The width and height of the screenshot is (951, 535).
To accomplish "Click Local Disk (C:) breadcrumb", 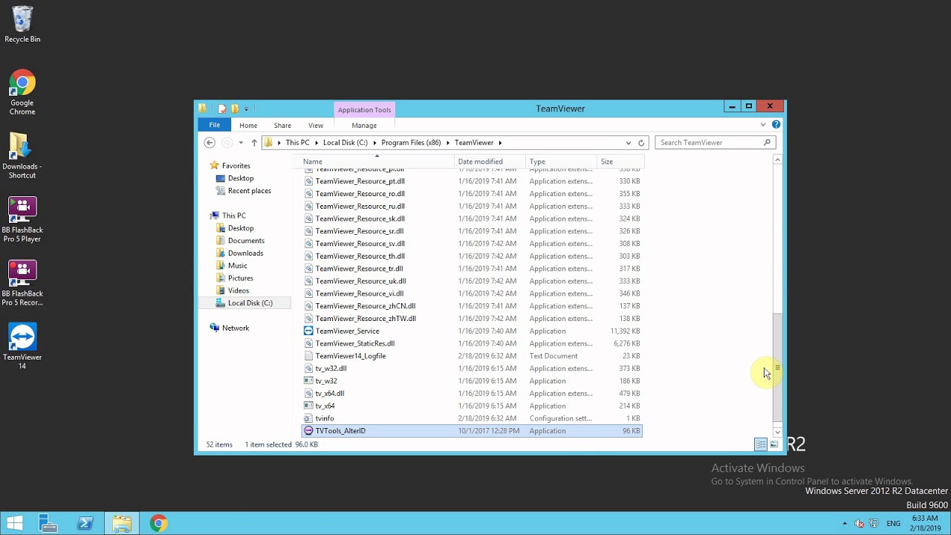I will coord(345,143).
